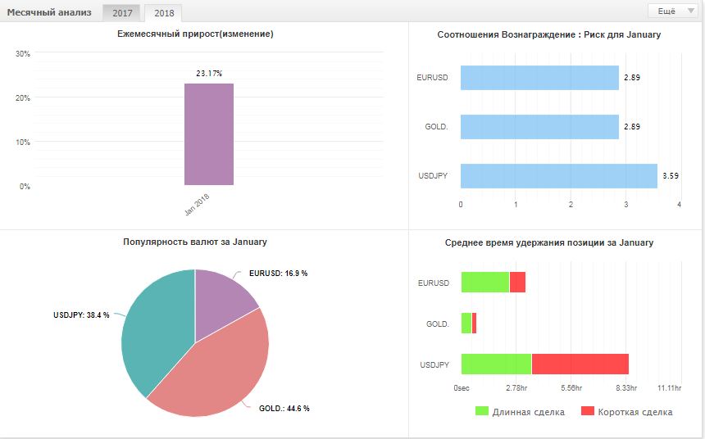
Task: Click the Месячный анализ panel title
Action: pyautogui.click(x=49, y=12)
